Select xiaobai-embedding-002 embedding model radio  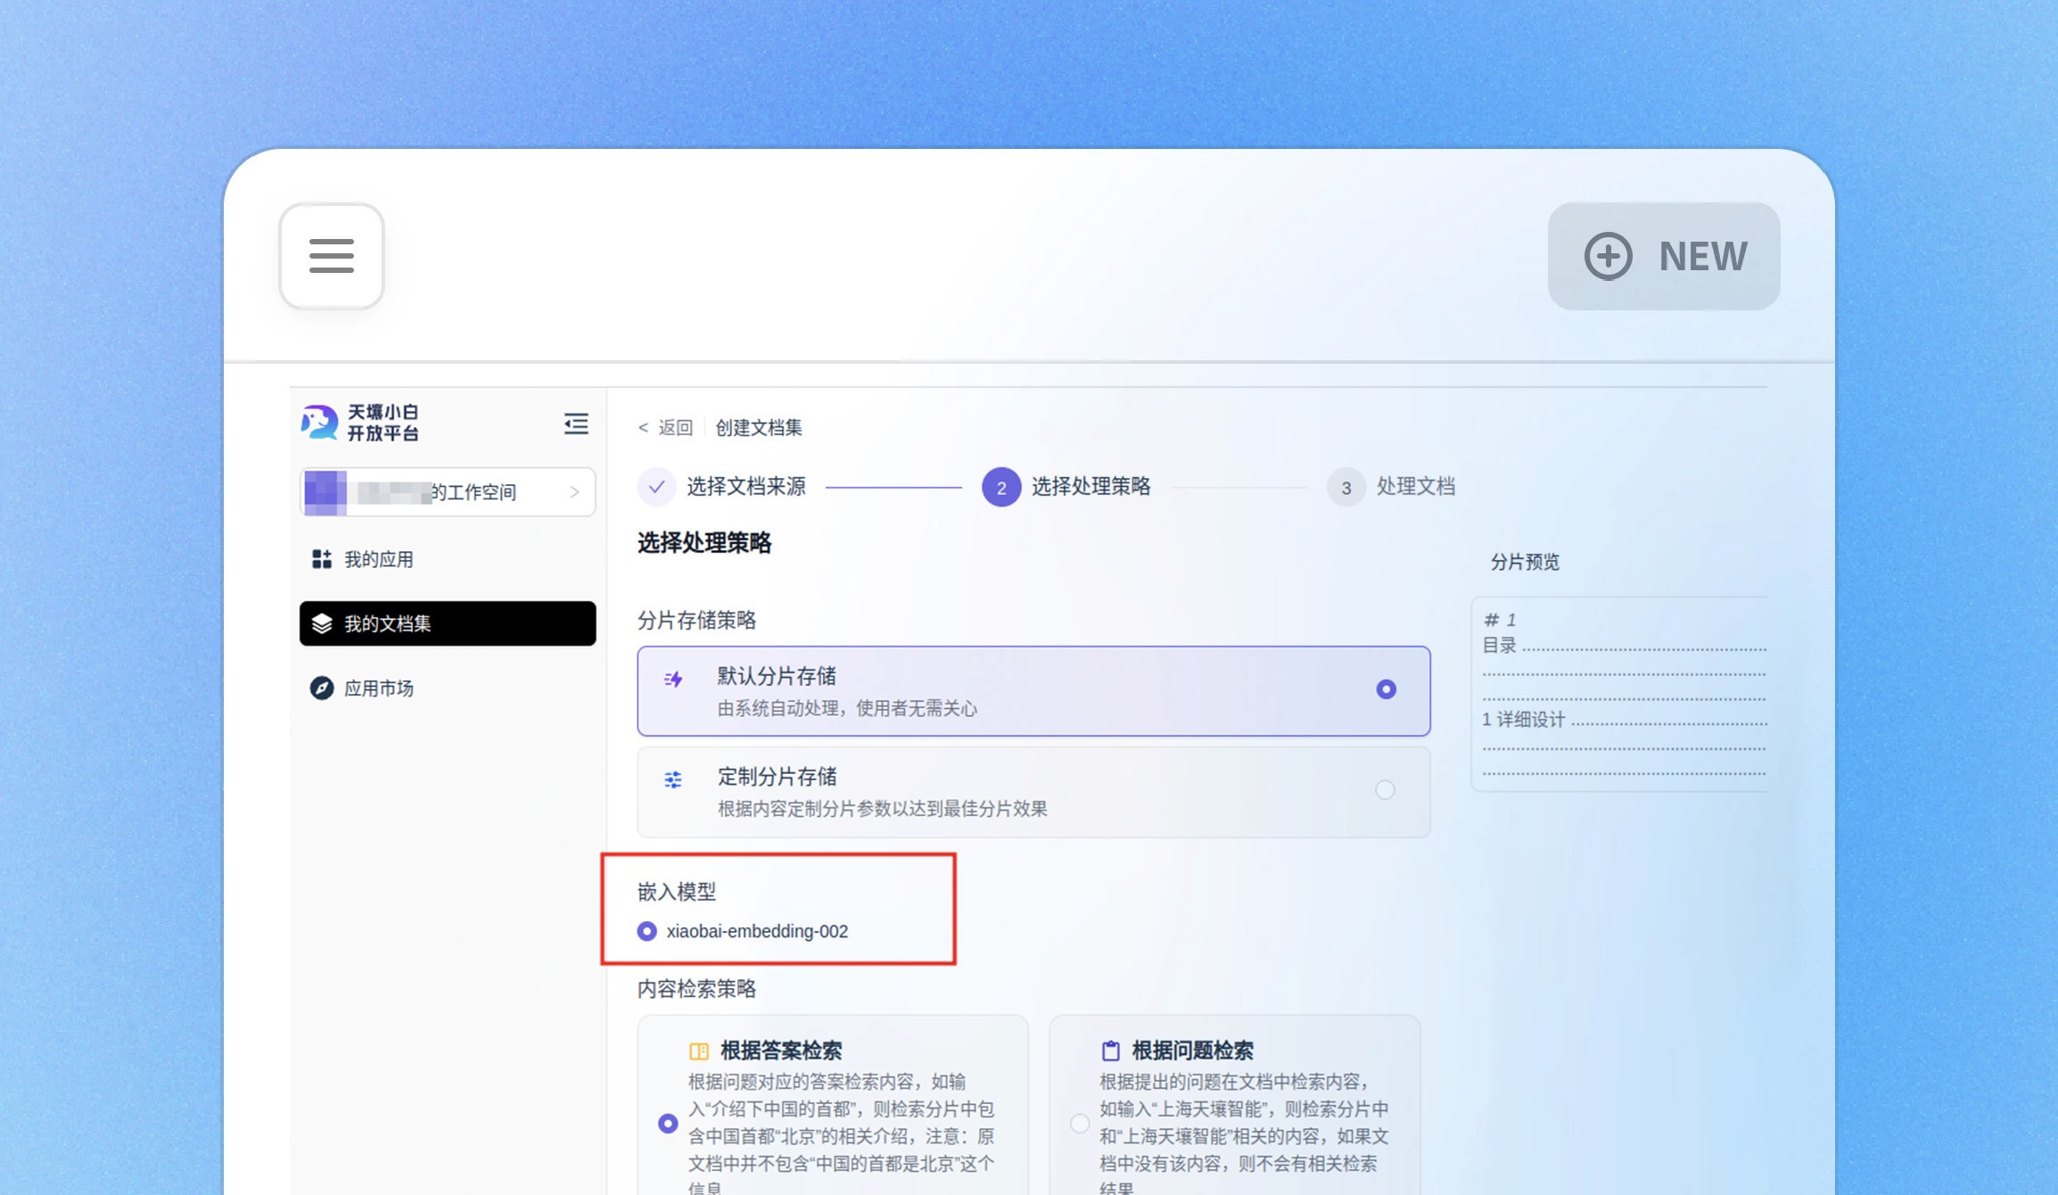tap(647, 931)
